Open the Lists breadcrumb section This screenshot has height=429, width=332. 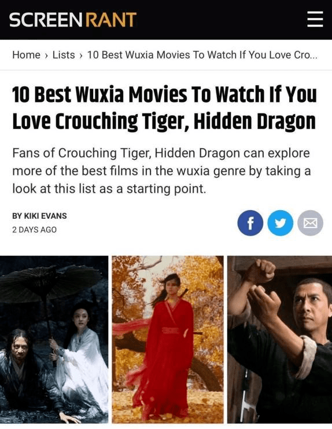pos(64,55)
